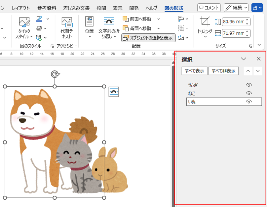The height and width of the screenshot is (207, 267).
Task: Click the すべて表示 (Show All) button
Action: (x=194, y=71)
